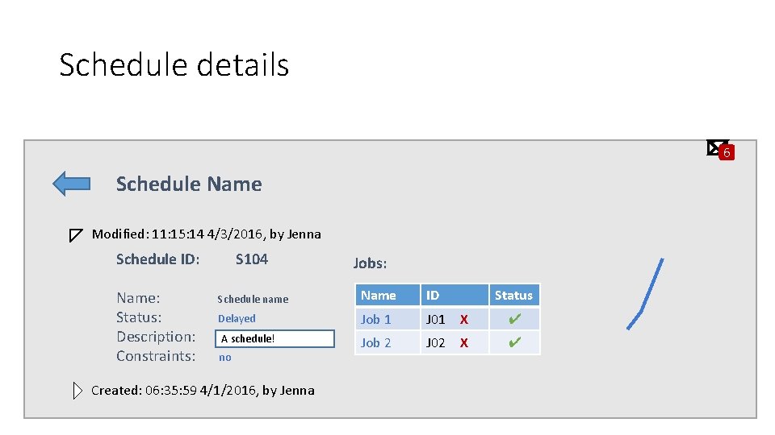The height and width of the screenshot is (435, 775).
Task: Click the Constraints value 'no'
Action: click(x=225, y=358)
